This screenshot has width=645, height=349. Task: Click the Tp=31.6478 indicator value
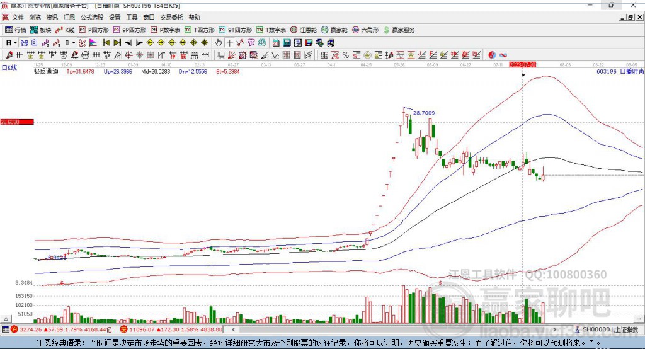(80, 71)
